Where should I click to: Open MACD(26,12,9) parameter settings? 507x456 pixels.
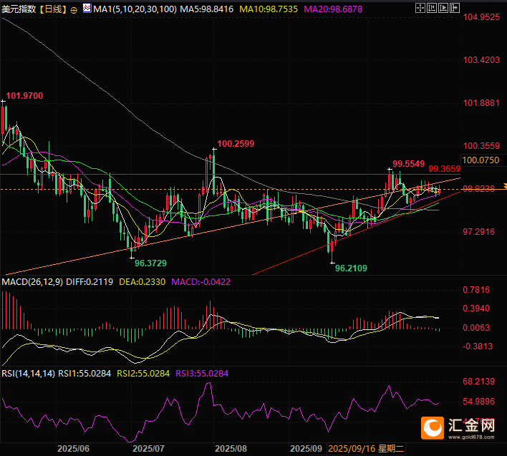tap(33, 283)
